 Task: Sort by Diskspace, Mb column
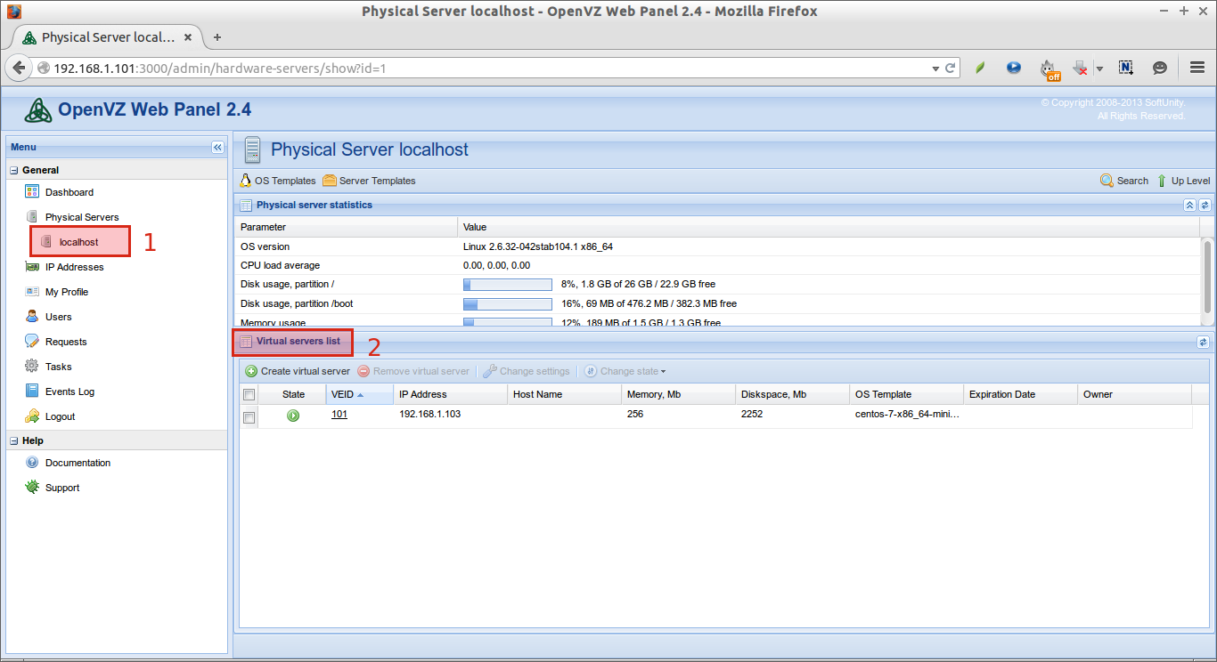[793, 394]
